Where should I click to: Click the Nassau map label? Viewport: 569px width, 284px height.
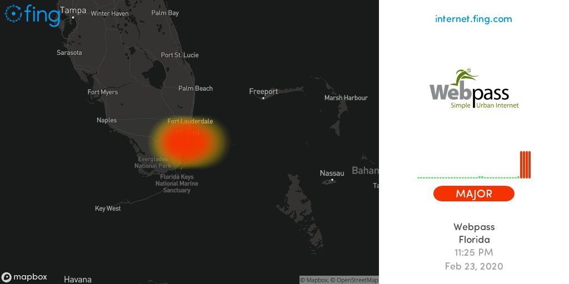point(332,173)
